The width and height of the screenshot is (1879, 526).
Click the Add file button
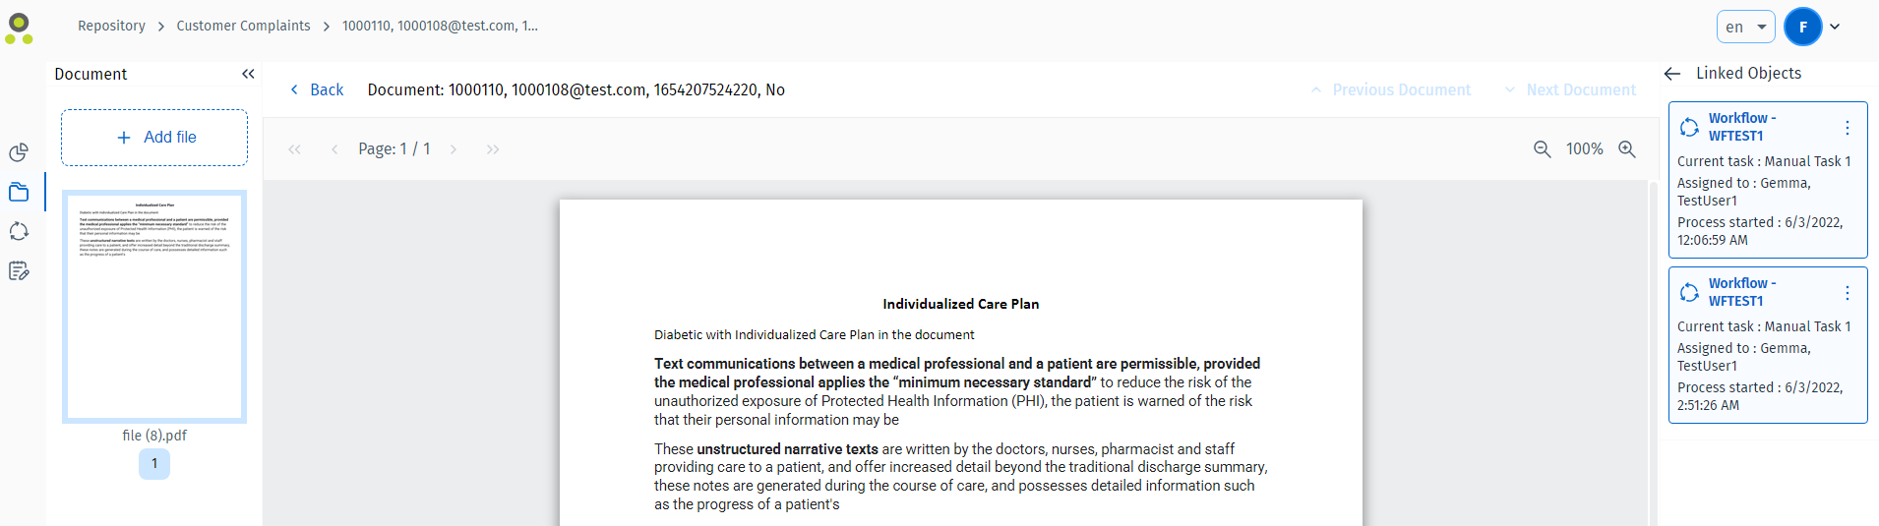point(154,138)
